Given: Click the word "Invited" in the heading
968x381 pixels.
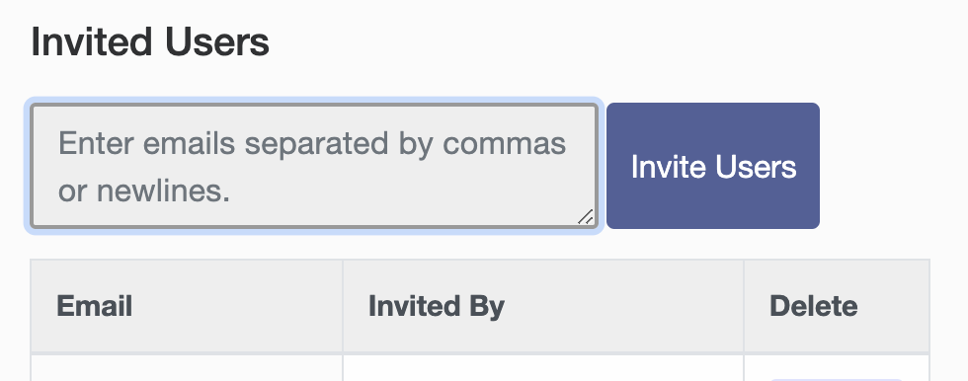Looking at the screenshot, I should pyautogui.click(x=92, y=41).
